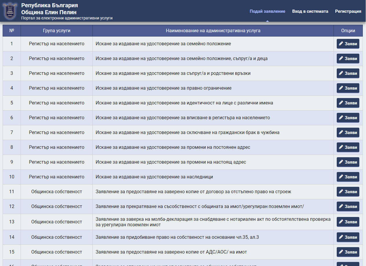
Task: Select text 'Искане за издаване на удостоверение за правно ограничение'
Action: [163, 88]
